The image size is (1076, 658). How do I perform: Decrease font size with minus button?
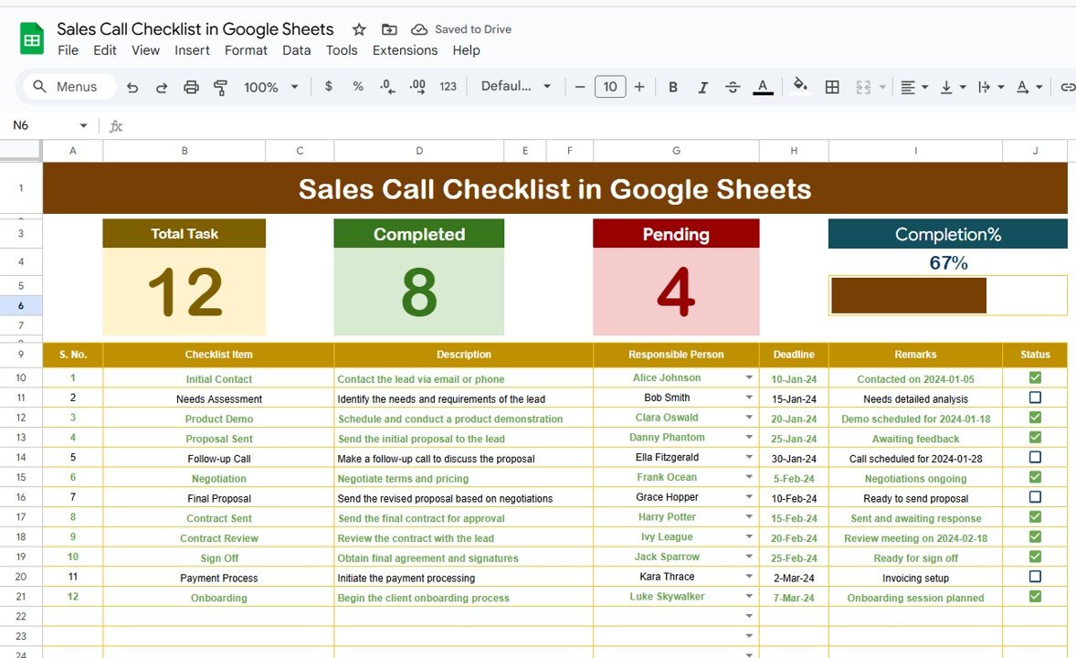580,87
